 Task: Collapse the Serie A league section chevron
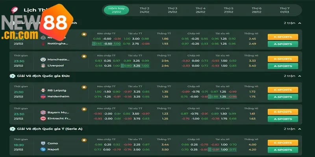(300, 129)
